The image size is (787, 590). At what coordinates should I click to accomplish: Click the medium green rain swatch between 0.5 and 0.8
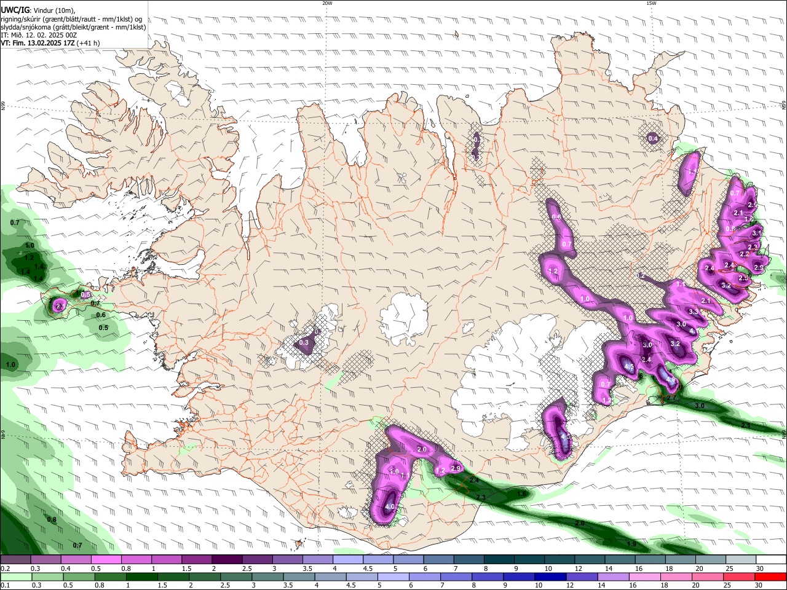(x=79, y=577)
